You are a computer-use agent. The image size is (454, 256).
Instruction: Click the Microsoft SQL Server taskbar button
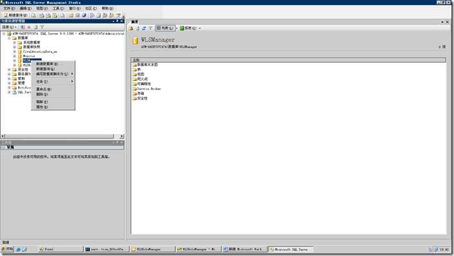pyautogui.click(x=290, y=249)
